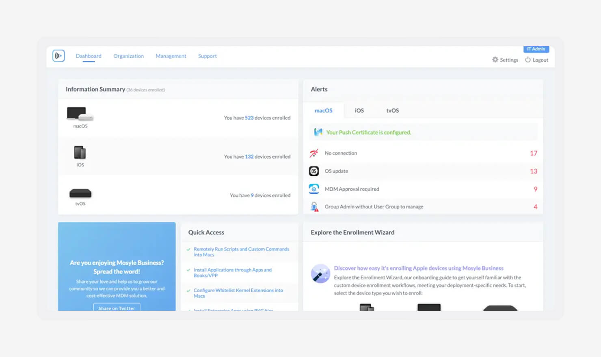Open MDM Approval required alert
This screenshot has height=357, width=601.
click(x=423, y=189)
